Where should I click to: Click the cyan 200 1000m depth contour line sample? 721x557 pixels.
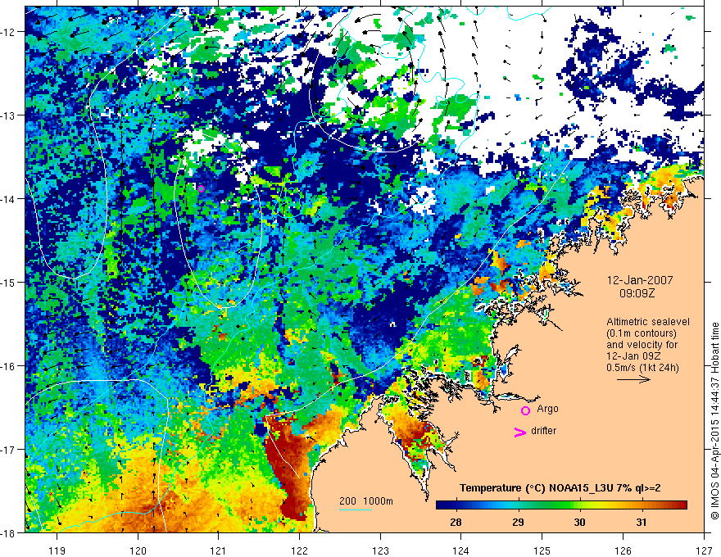tap(356, 509)
